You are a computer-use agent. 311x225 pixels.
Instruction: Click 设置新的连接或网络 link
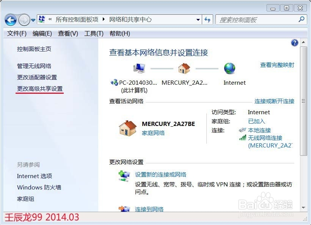161,175
